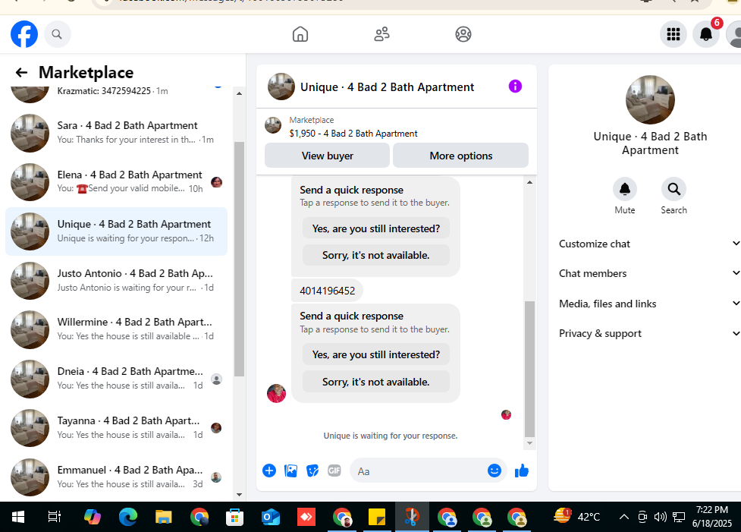Send a thumbs-up like
Viewport: 741px width, 532px height.
point(522,471)
